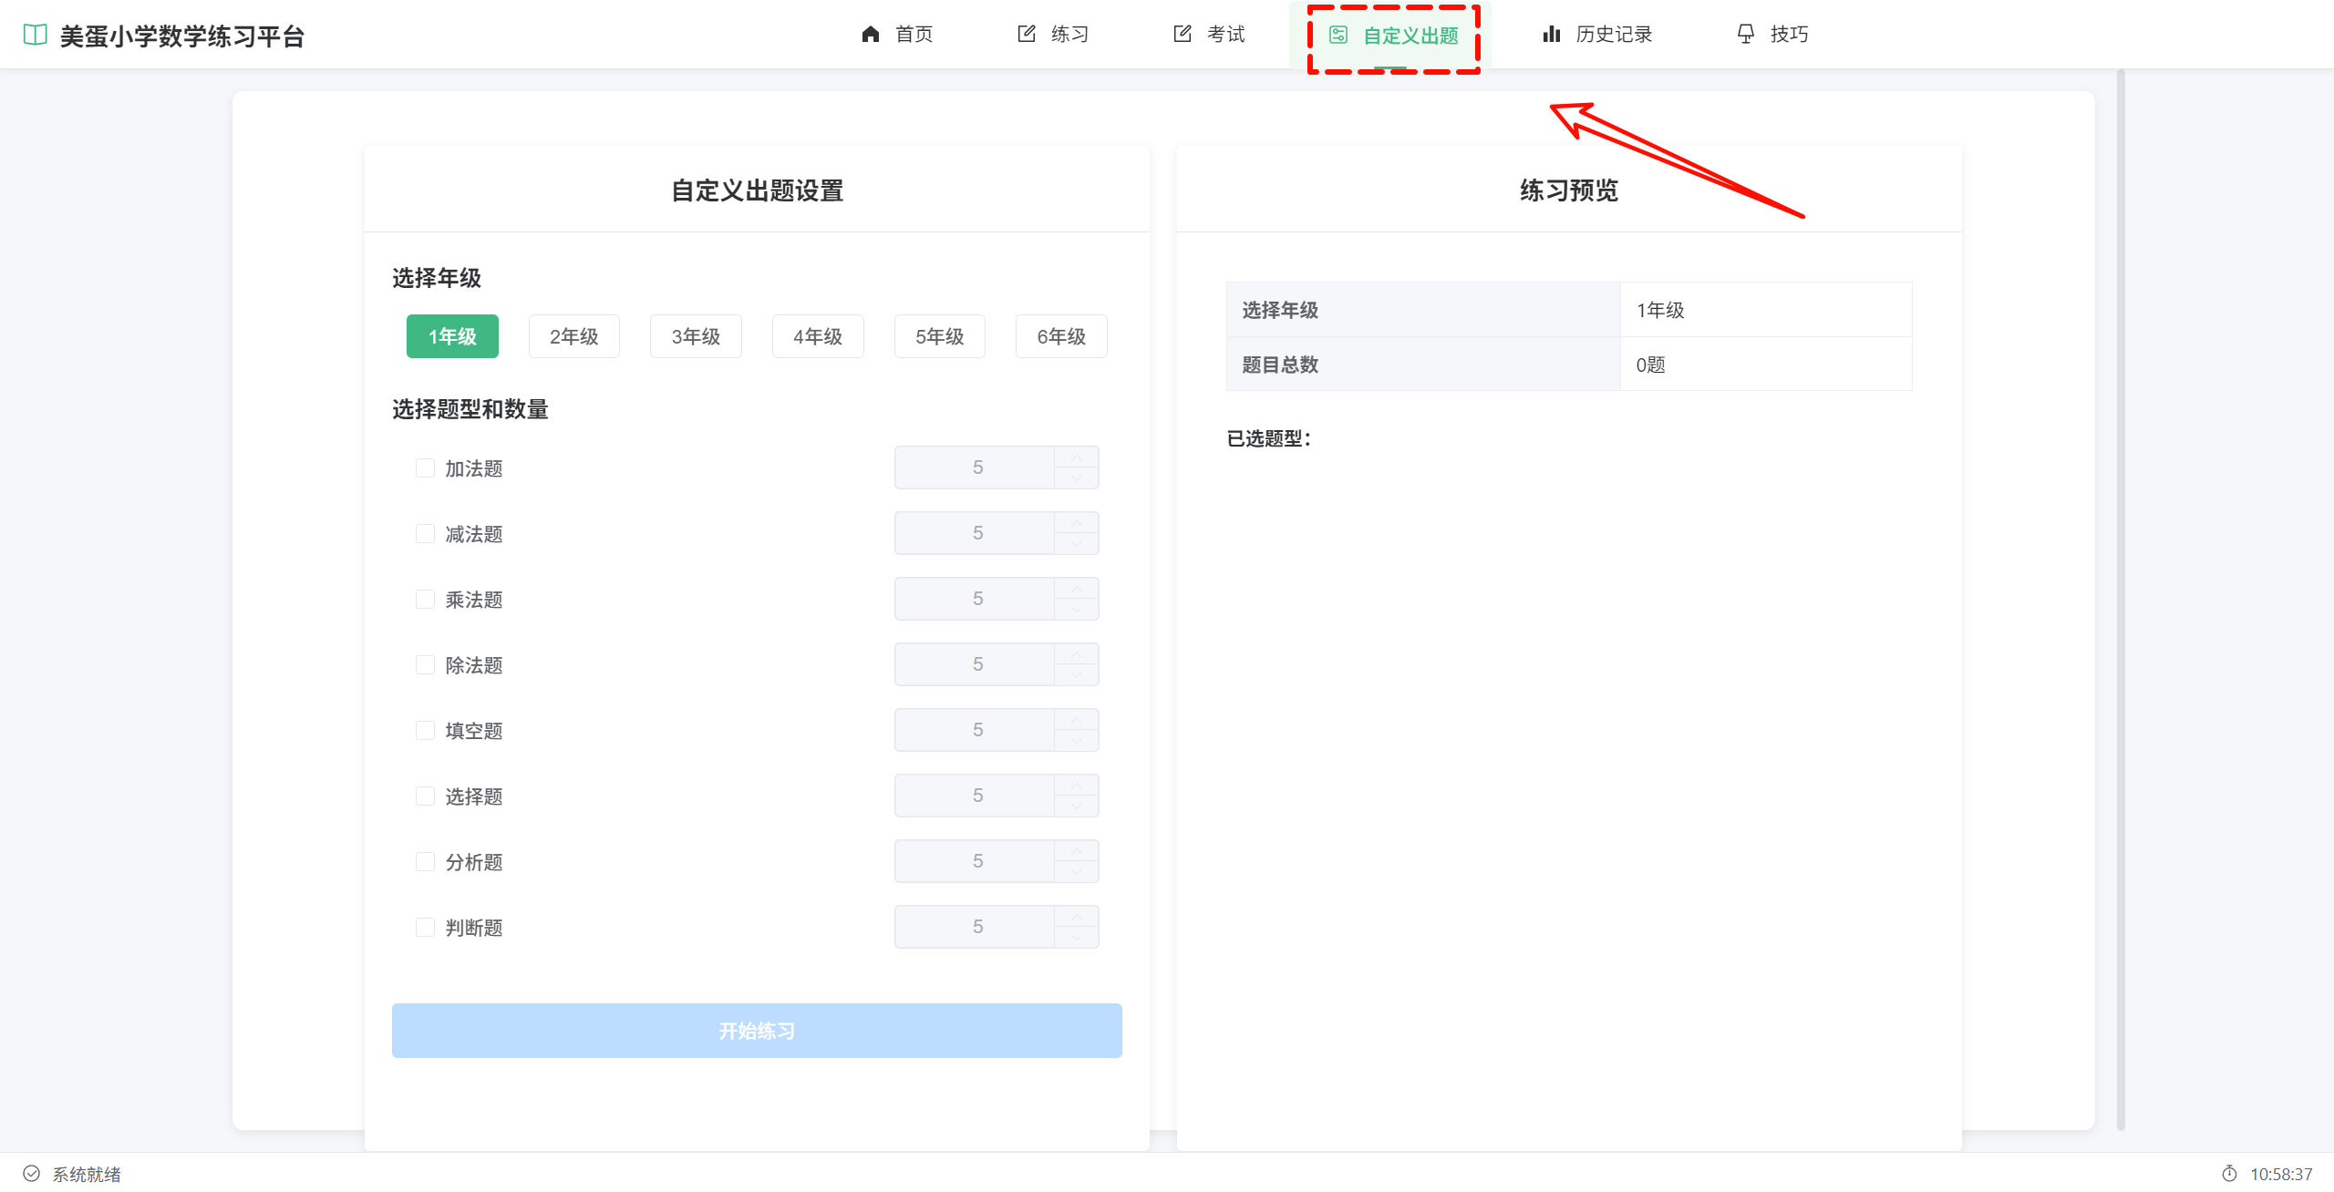Click the clock icon in status bar
This screenshot has height=1192, width=2334.
pos(2229,1174)
